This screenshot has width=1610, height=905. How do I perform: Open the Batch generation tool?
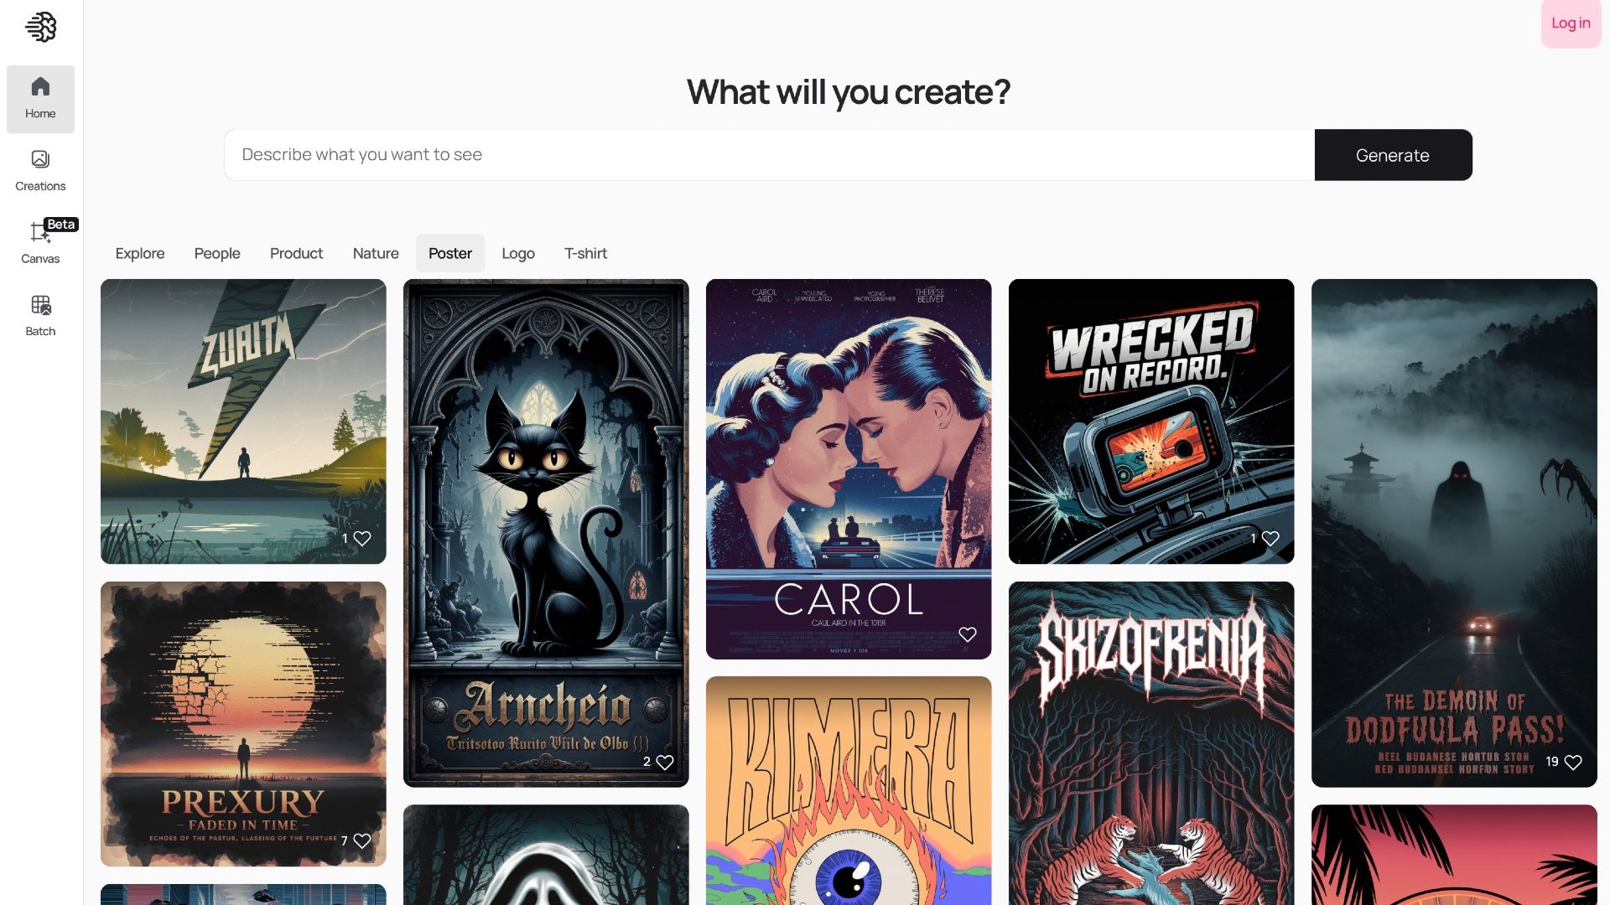(40, 314)
